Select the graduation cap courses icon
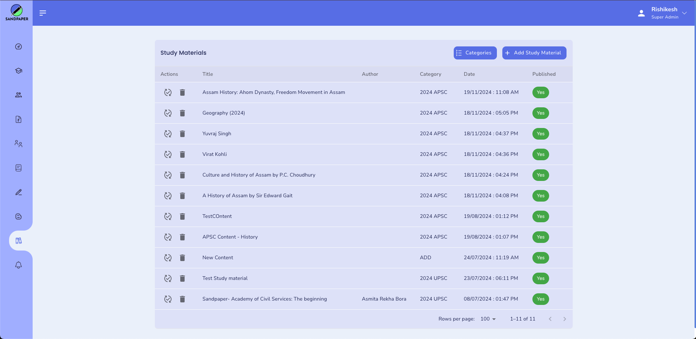696x339 pixels. pos(18,71)
